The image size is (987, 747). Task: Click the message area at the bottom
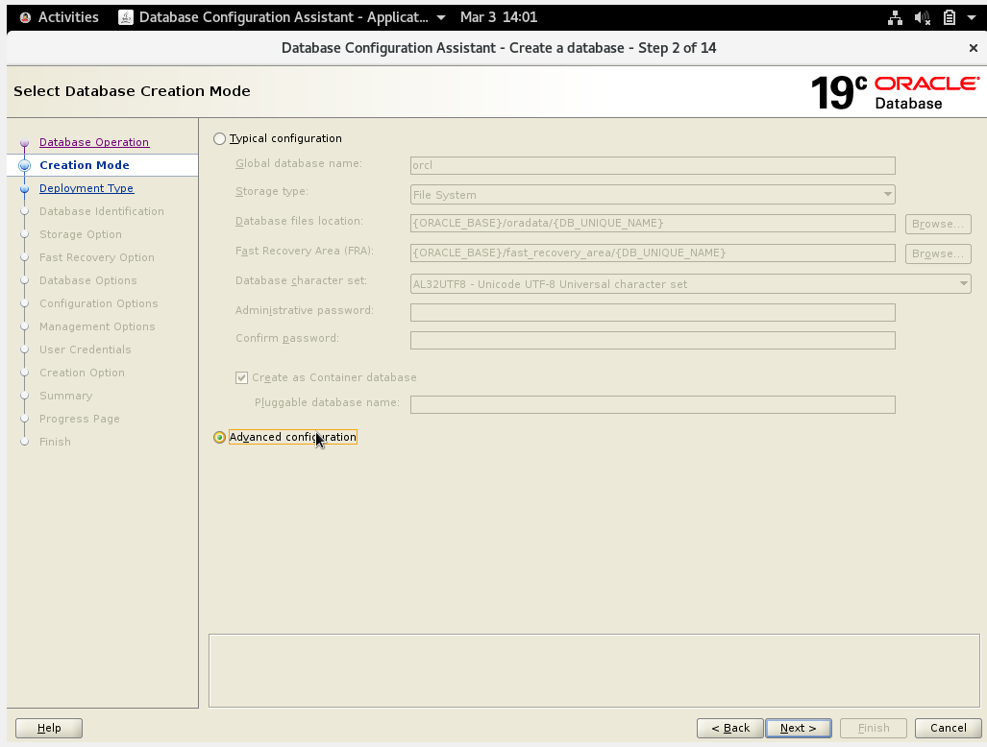pyautogui.click(x=594, y=670)
